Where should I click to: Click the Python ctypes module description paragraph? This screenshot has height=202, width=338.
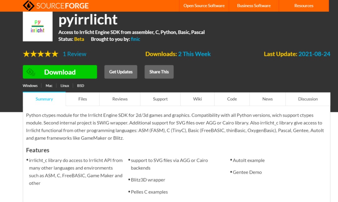point(175,127)
